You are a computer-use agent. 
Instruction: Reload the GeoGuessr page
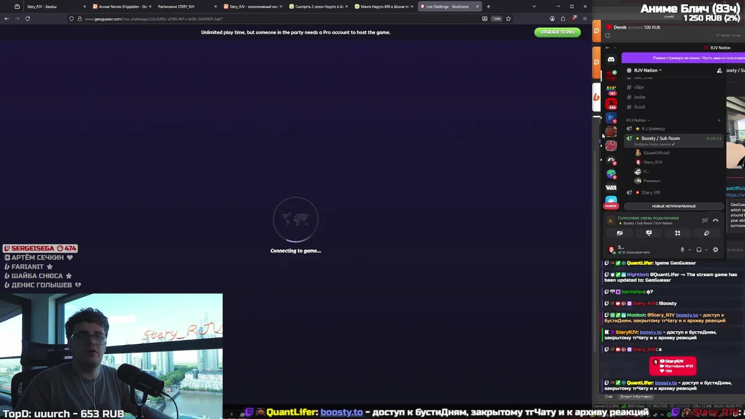point(27,19)
